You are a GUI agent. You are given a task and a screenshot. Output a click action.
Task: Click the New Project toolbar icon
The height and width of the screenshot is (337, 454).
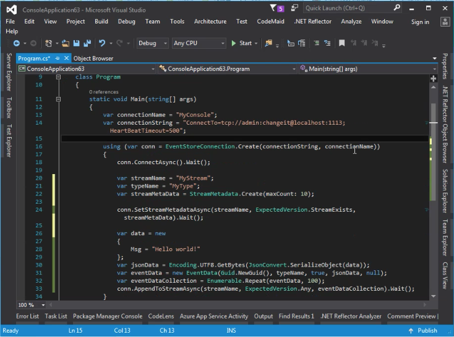click(x=48, y=43)
